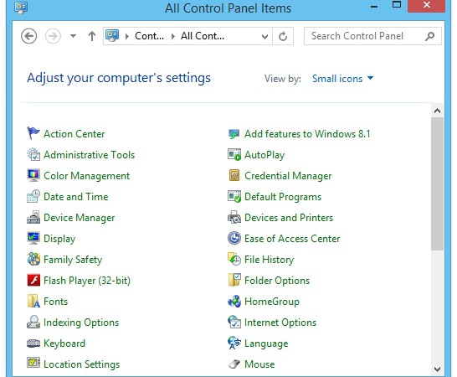Click the Internet Options icon
The image size is (457, 377).
click(x=234, y=323)
